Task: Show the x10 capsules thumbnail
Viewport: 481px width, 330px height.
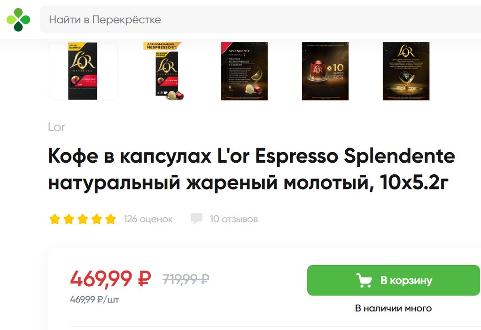Action: pyautogui.click(x=325, y=71)
